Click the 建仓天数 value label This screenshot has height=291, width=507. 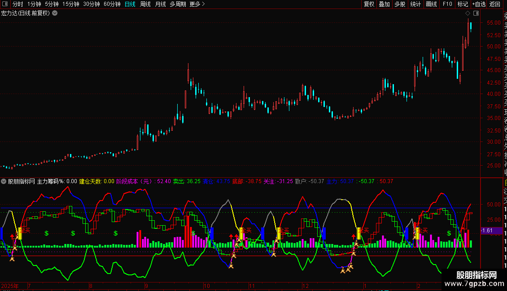(x=96, y=181)
